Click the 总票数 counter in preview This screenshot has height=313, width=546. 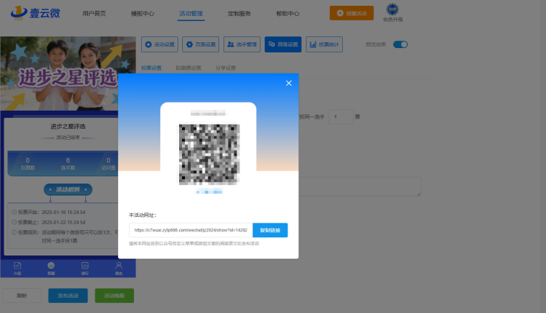28,164
